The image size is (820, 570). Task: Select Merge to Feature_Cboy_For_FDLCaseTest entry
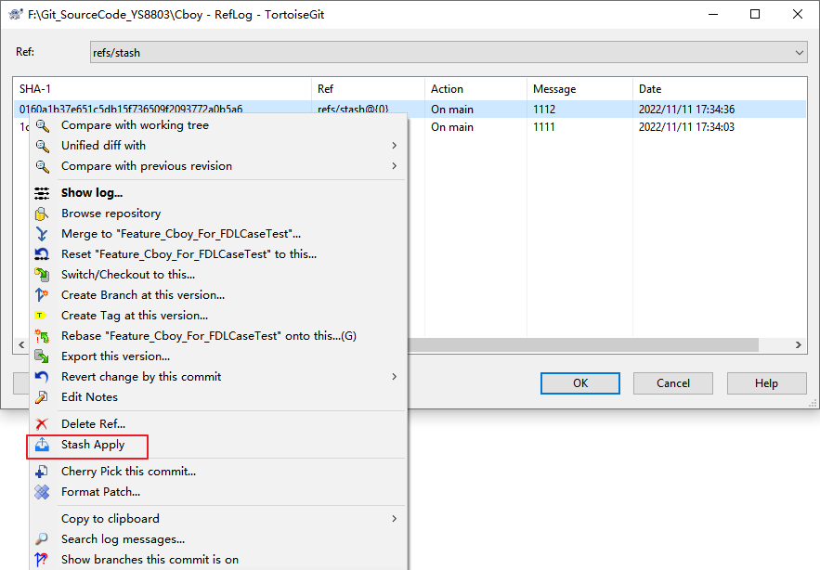pos(218,234)
